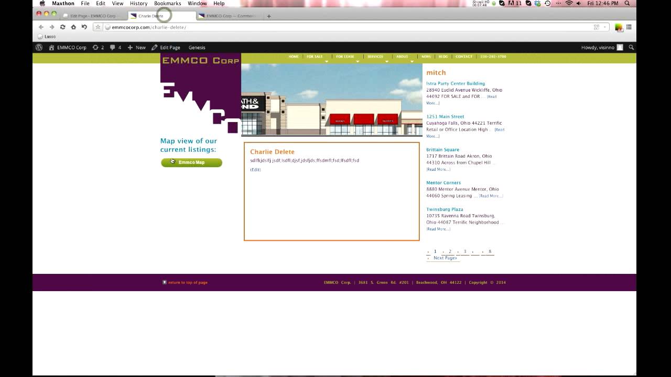Open the Apple menu
The width and height of the screenshot is (671, 377).
(42, 3)
